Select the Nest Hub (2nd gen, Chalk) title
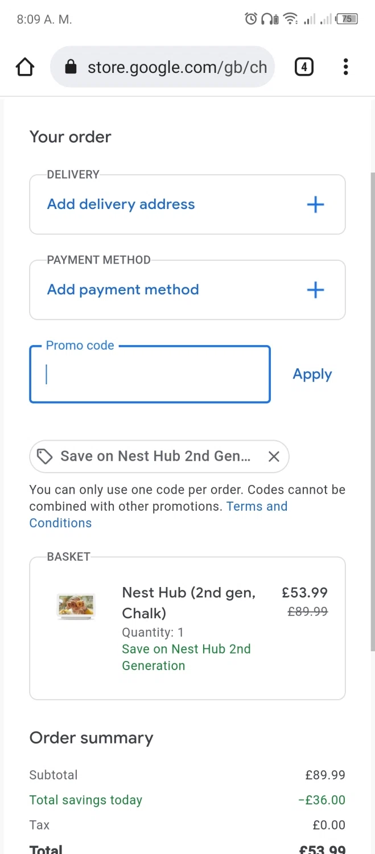375x854 pixels. pos(188,602)
